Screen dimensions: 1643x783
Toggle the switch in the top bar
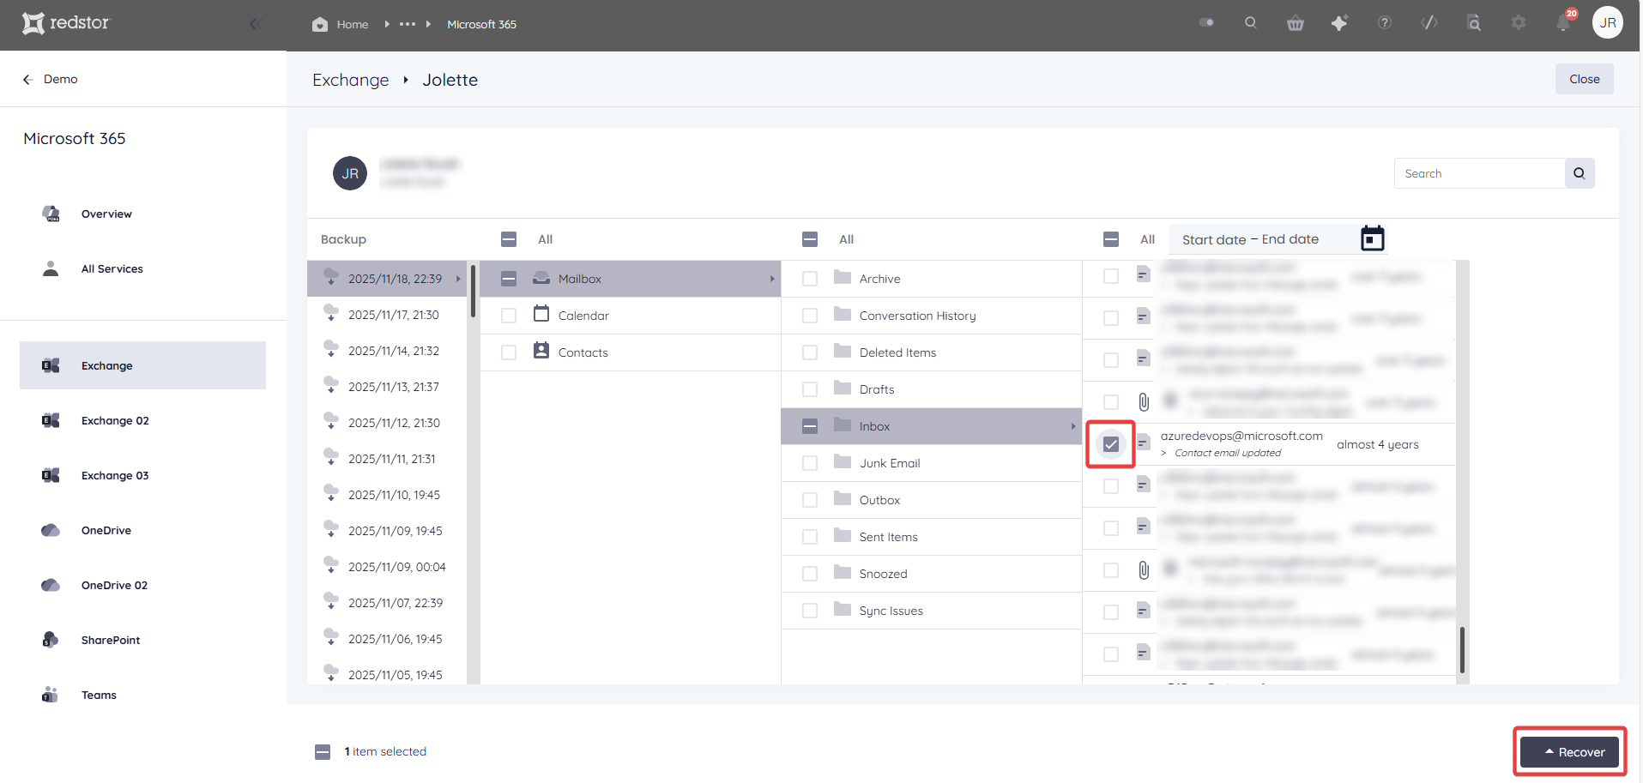click(1206, 23)
